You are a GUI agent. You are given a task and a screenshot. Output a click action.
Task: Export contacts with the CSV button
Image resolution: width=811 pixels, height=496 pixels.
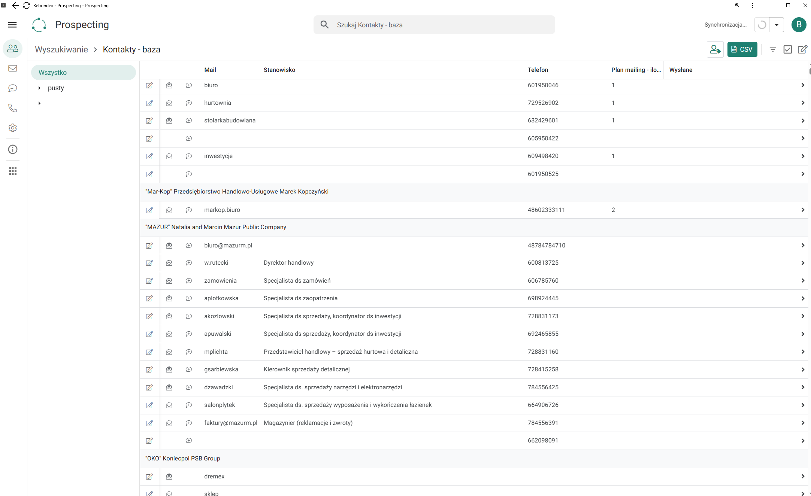742,49
